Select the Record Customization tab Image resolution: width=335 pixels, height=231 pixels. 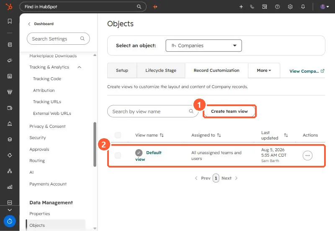coord(216,70)
